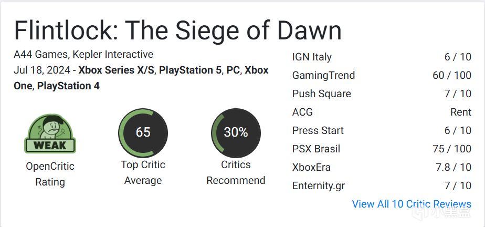Click the ACG Rent verdict

(x=461, y=112)
